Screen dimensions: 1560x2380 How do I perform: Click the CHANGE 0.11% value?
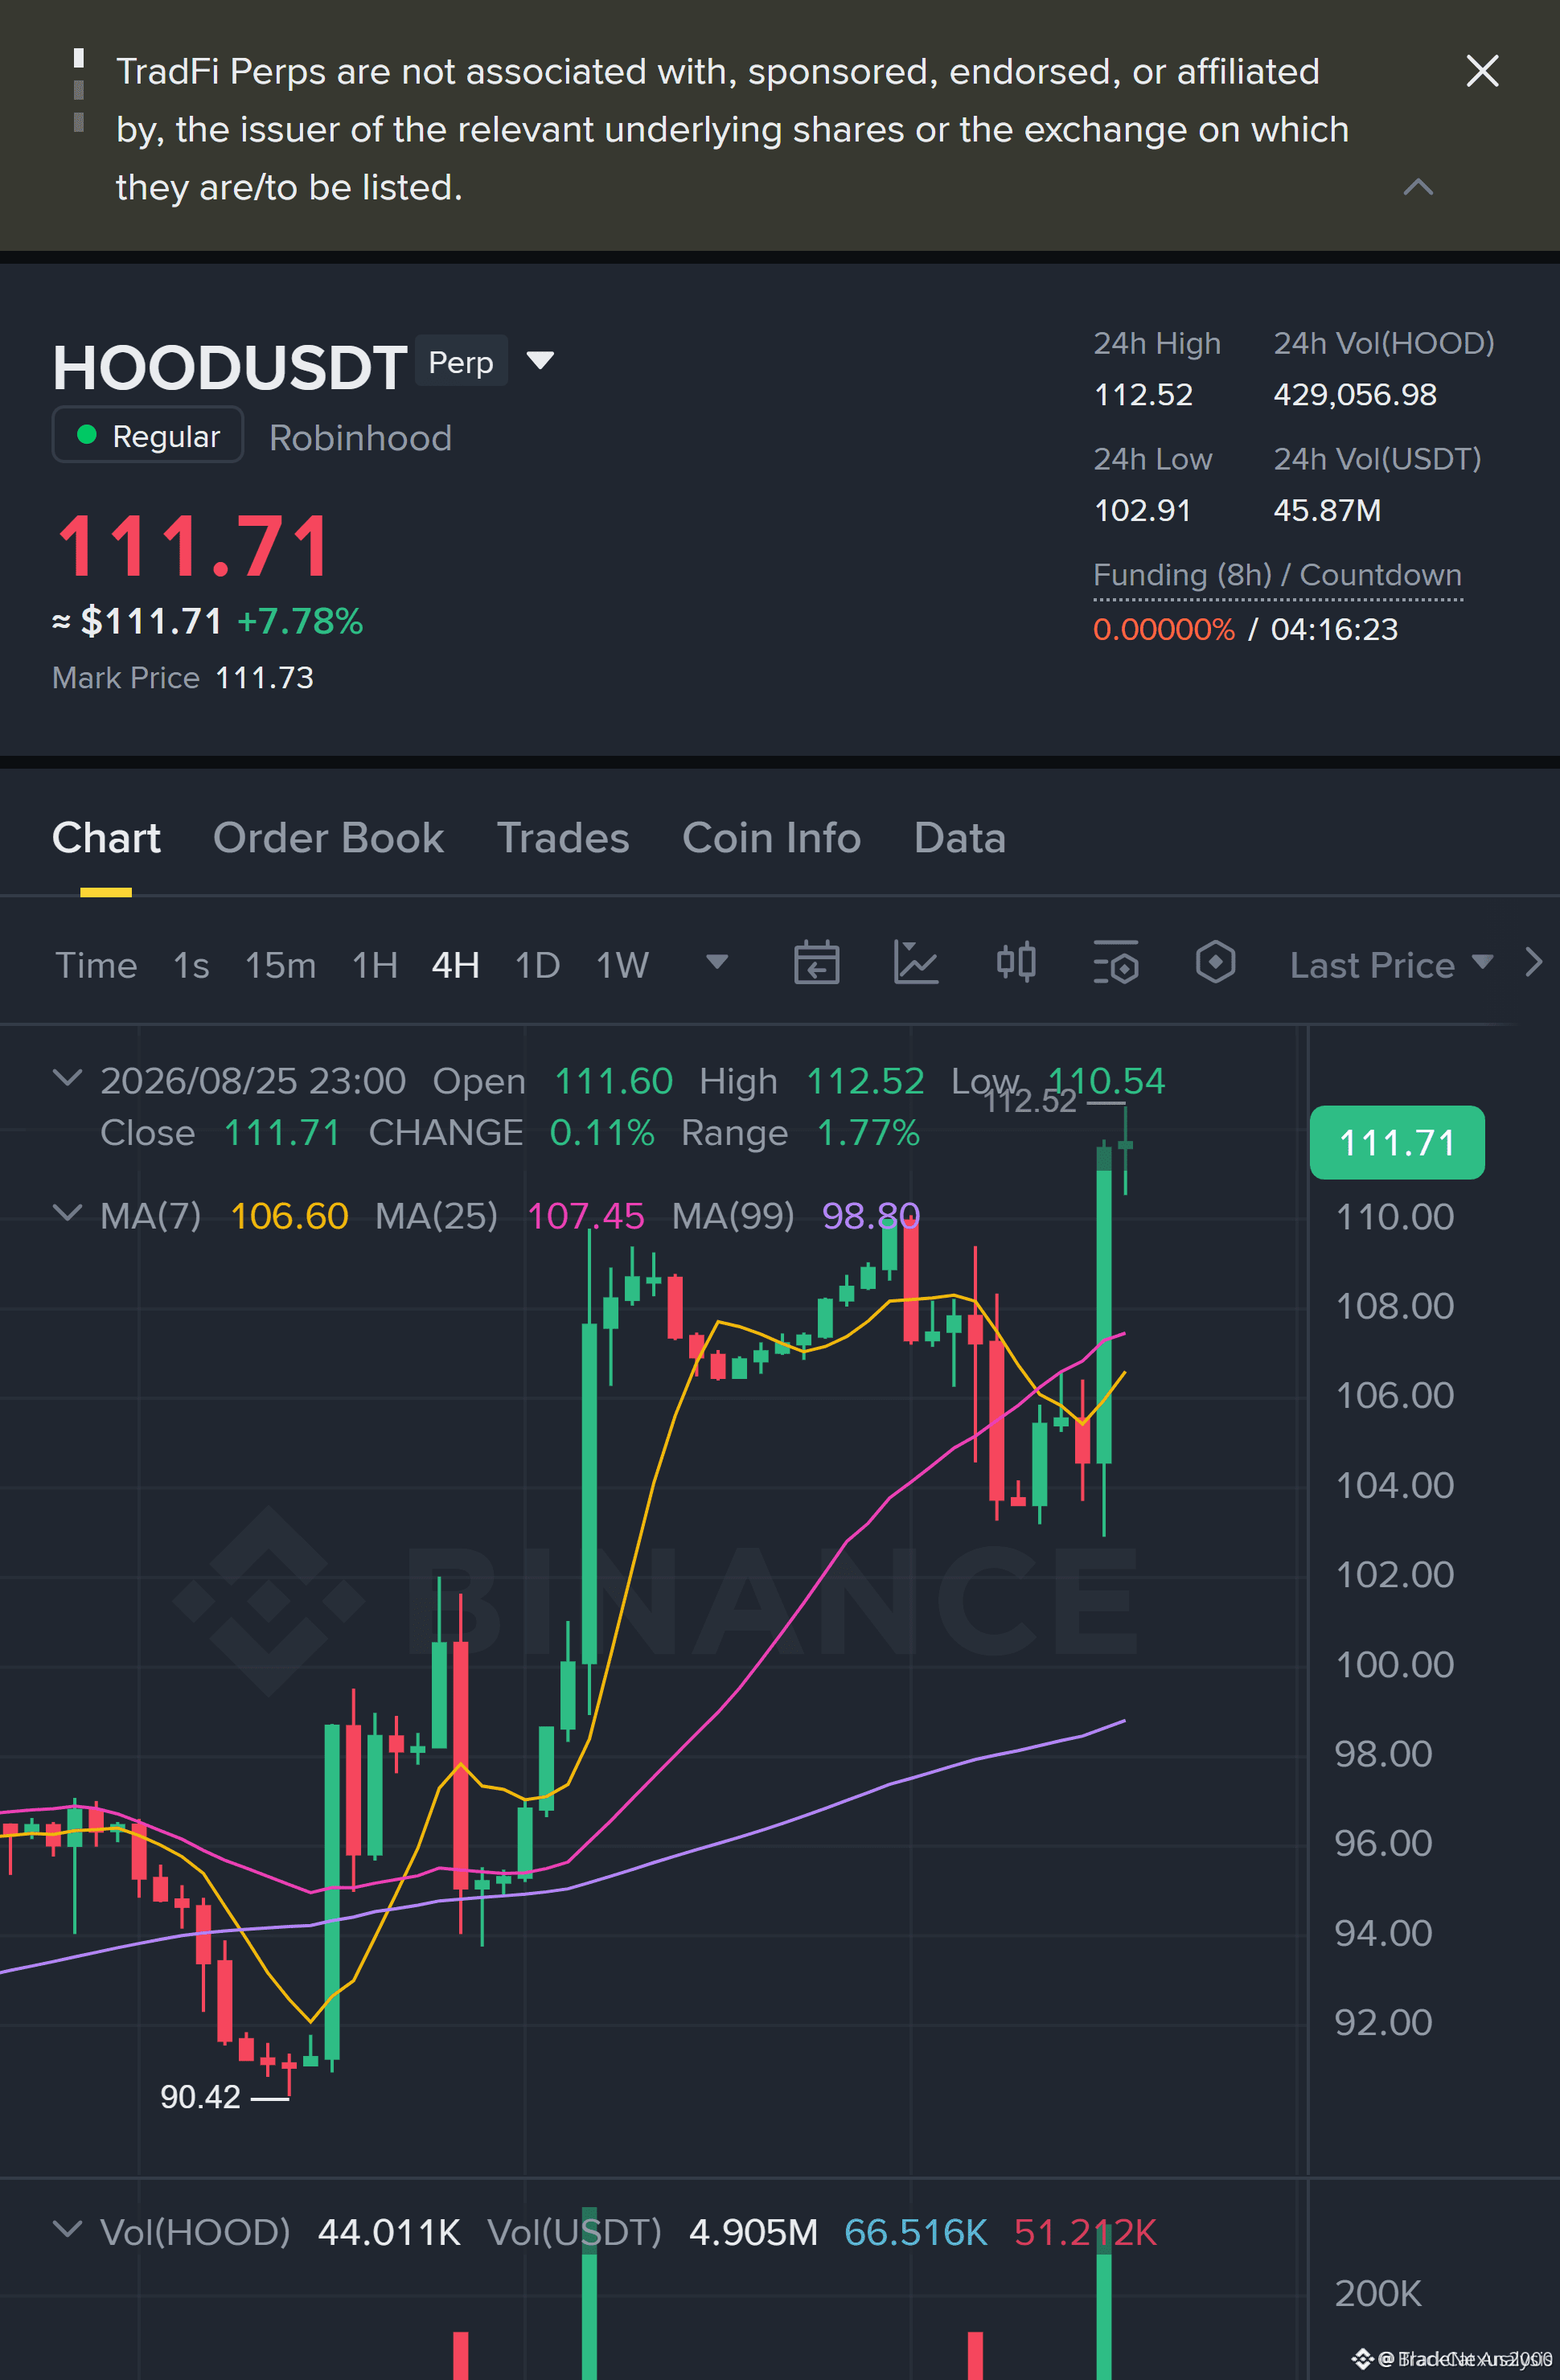point(602,1133)
